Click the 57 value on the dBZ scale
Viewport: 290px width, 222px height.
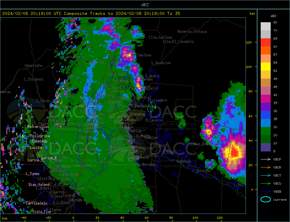(x=275, y=54)
